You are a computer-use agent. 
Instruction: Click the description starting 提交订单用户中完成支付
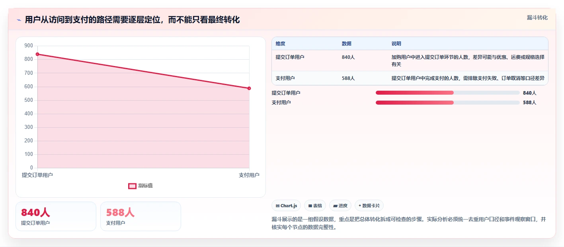[468, 78]
